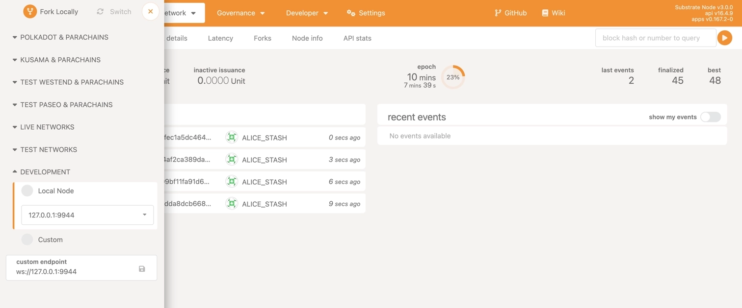Click the orange block query play button

pos(724,38)
